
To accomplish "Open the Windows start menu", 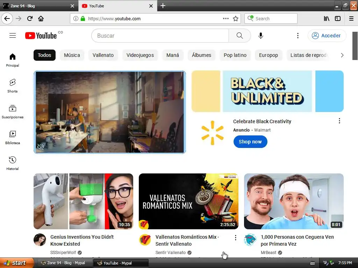I will point(17,263).
